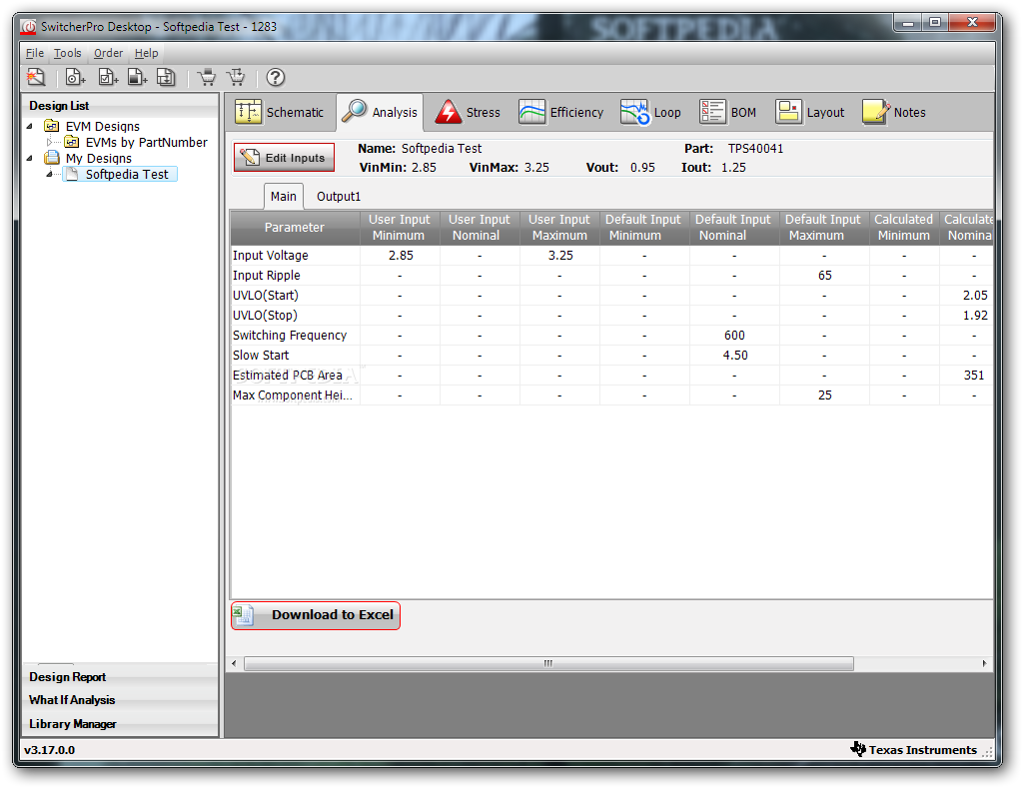Click the Excel icon on Download button
1023x788 pixels.
(244, 615)
